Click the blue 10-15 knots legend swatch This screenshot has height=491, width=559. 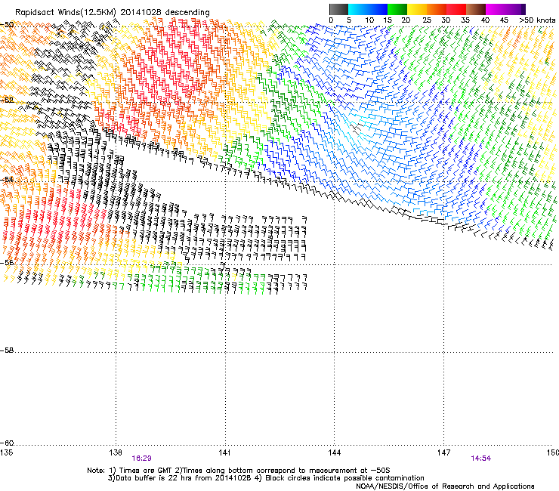tap(378, 9)
